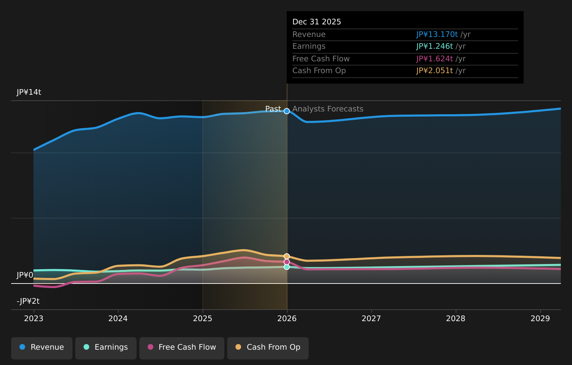Click the 2024 x-axis label
This screenshot has width=572, height=365.
coord(118,319)
